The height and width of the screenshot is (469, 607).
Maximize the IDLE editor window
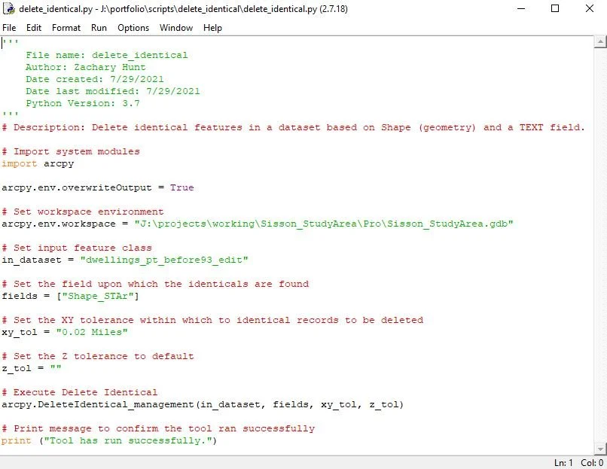[555, 8]
